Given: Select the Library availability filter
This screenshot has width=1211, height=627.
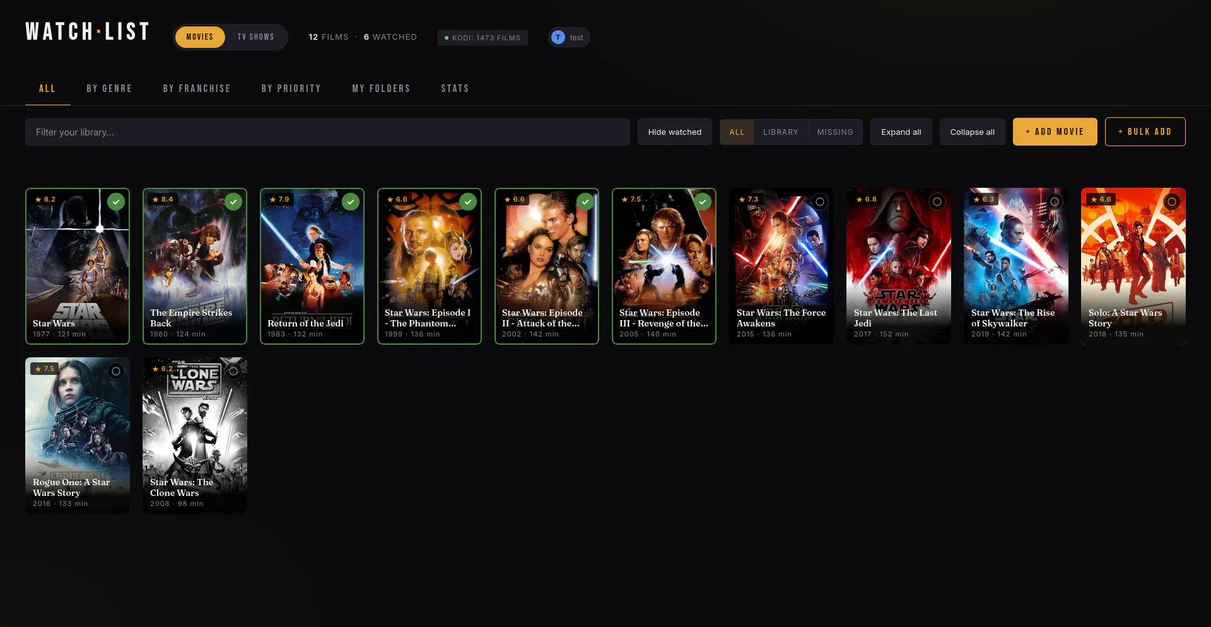Looking at the screenshot, I should click(x=781, y=132).
